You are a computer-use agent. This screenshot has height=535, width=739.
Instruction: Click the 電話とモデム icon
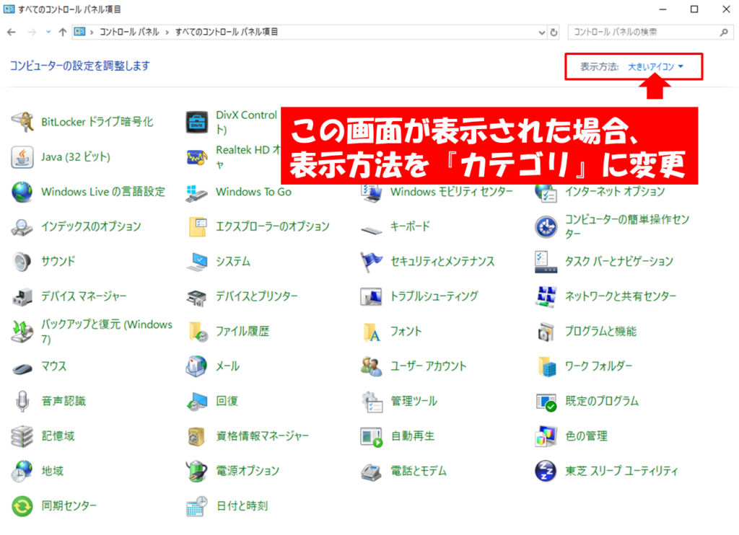point(372,471)
